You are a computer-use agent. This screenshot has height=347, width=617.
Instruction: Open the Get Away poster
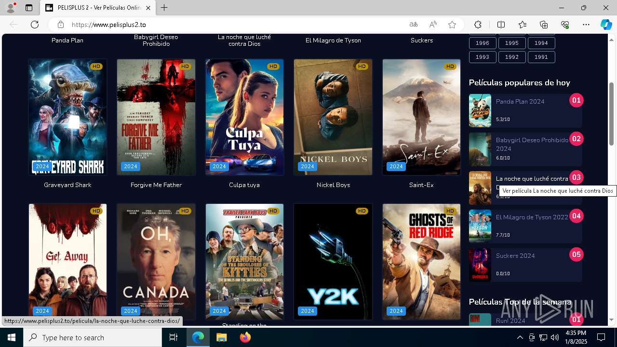tap(67, 262)
